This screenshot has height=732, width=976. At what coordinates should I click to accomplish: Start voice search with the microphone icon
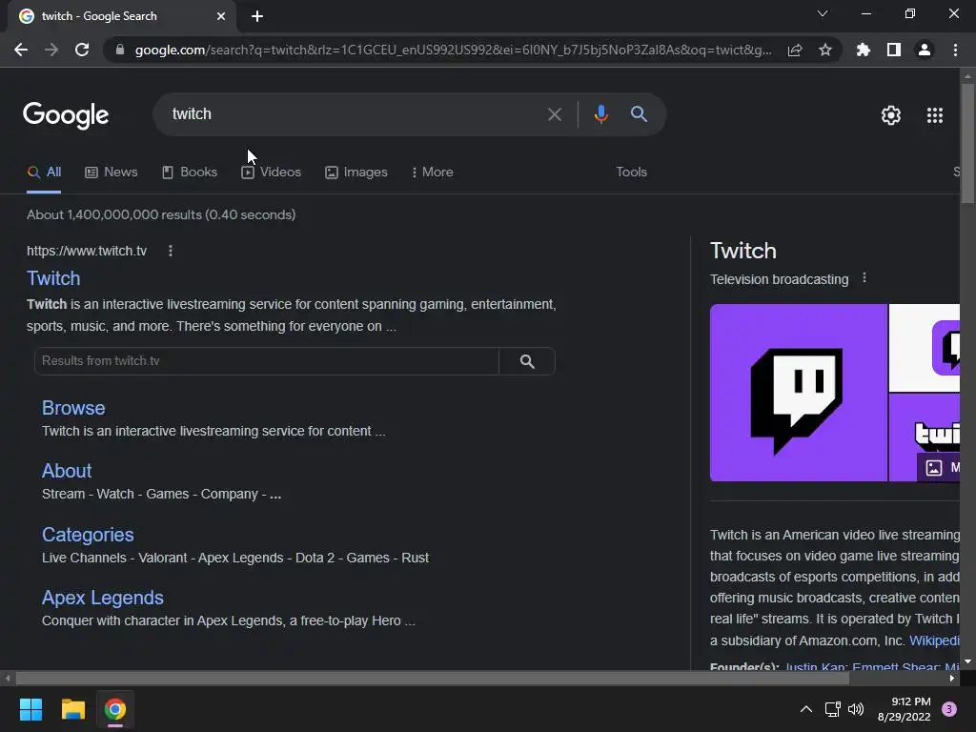600,114
